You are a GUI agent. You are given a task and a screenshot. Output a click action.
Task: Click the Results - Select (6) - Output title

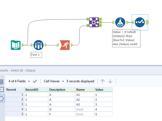[18, 70]
